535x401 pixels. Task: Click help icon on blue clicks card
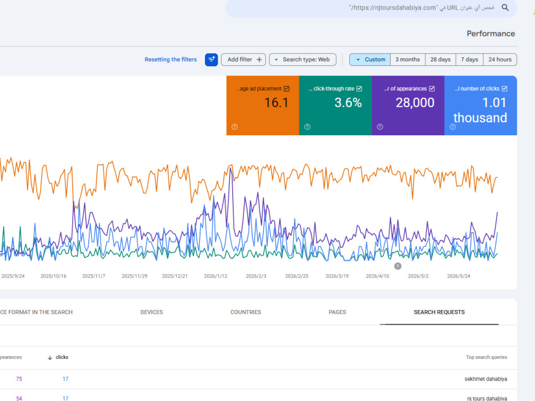coord(453,127)
